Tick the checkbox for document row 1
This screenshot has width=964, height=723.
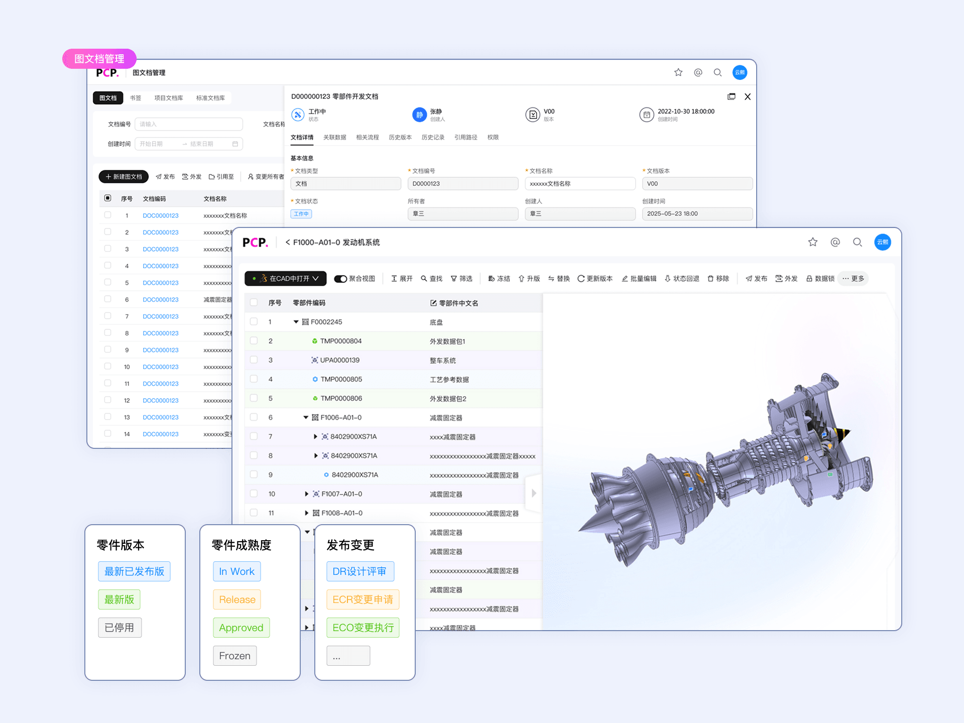(x=107, y=215)
